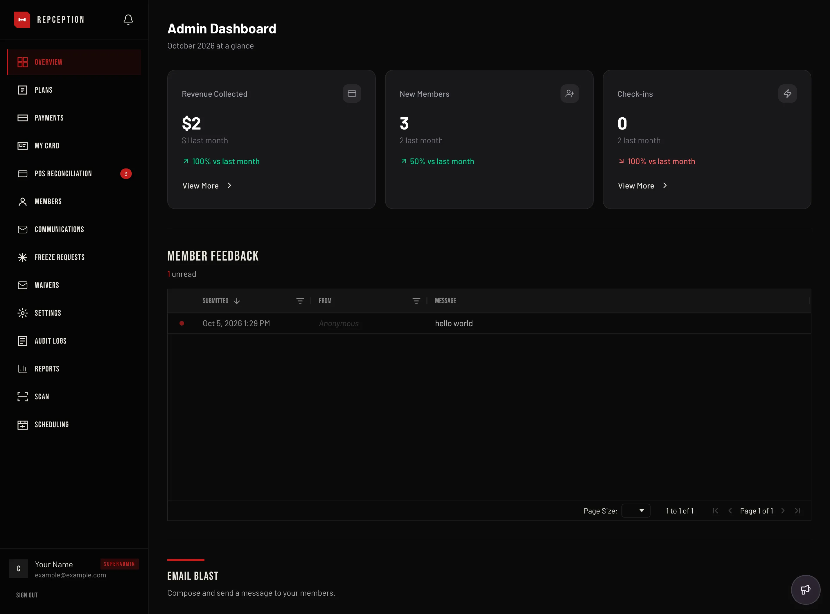Go to the first page of feedback
This screenshot has height=614, width=830.
pos(716,511)
